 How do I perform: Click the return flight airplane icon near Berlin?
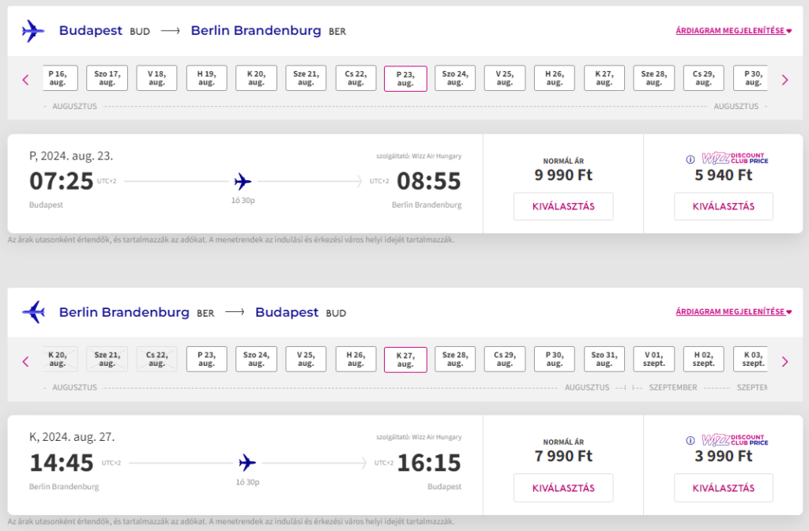(x=33, y=312)
